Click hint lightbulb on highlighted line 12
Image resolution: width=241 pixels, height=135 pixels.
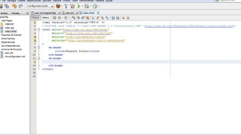tap(35, 62)
